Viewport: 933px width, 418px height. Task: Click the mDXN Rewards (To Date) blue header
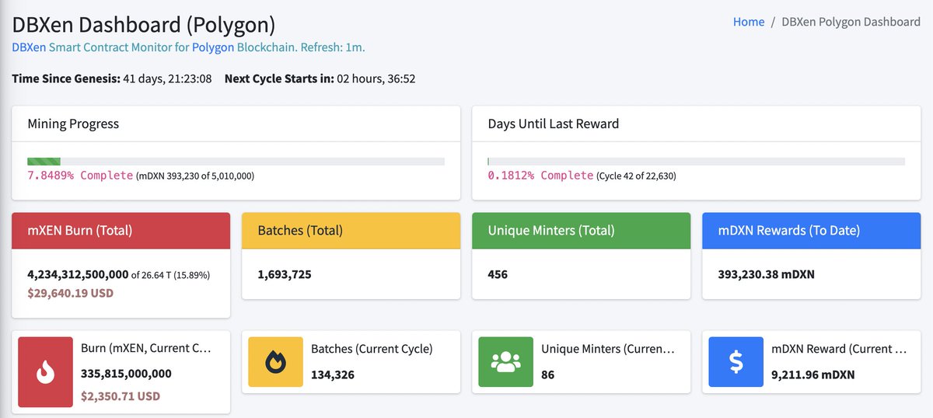click(x=812, y=231)
